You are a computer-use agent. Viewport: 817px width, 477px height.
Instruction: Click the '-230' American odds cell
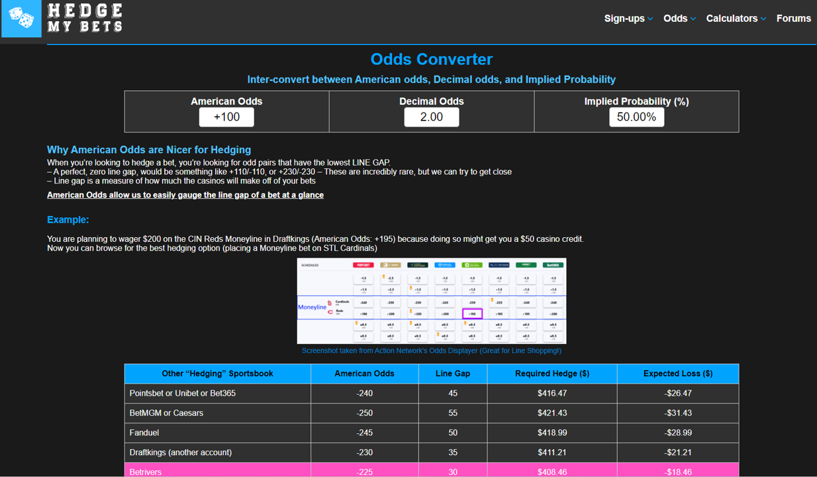pyautogui.click(x=365, y=453)
